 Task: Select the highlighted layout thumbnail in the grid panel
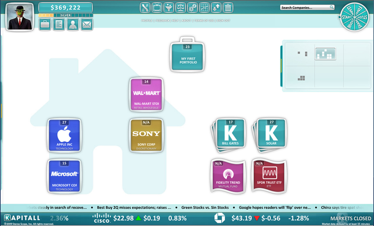pyautogui.click(x=325, y=54)
